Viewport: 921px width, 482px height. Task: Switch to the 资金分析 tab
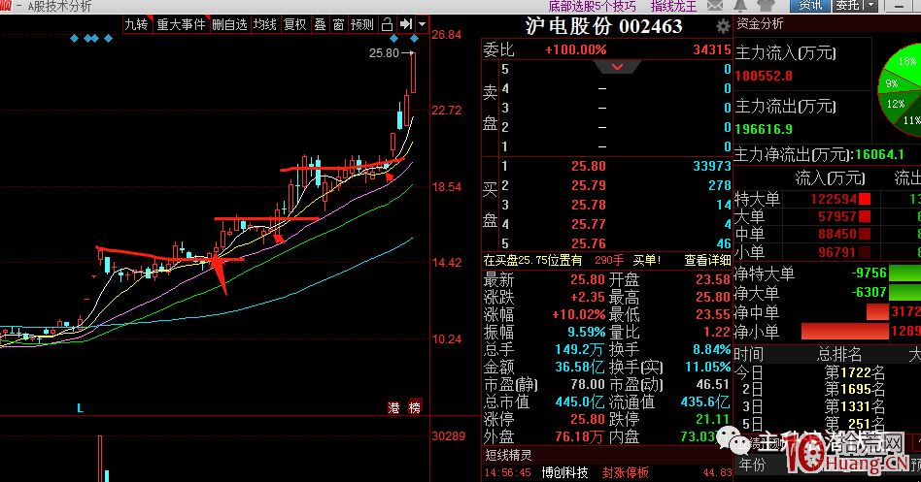(760, 24)
